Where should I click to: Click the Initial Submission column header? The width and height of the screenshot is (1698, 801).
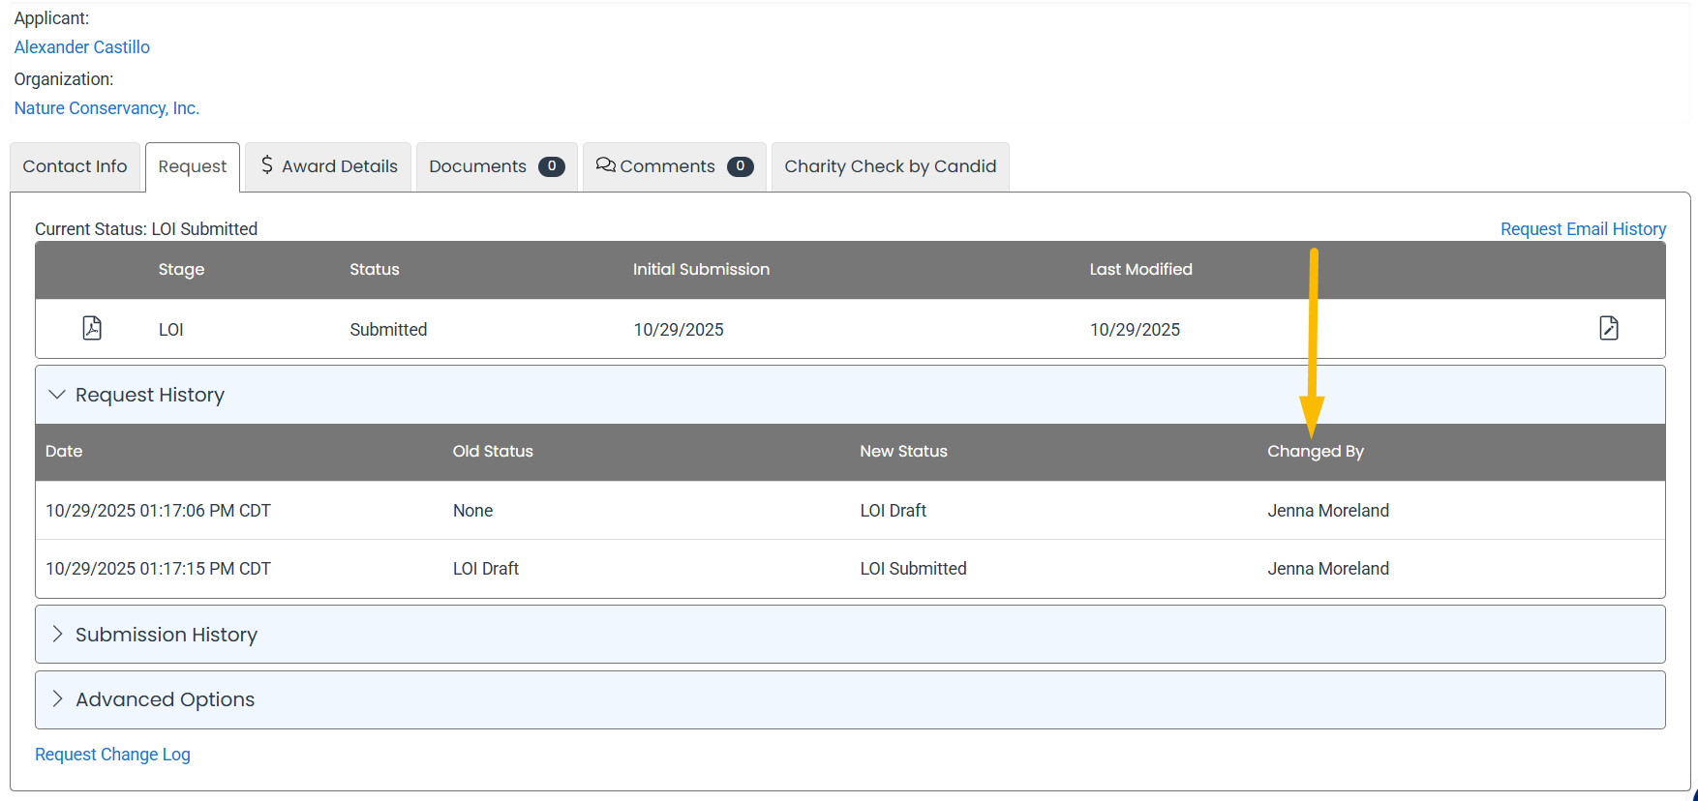click(701, 269)
